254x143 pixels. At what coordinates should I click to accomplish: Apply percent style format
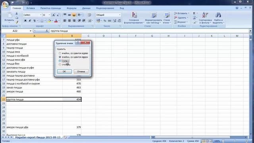tap(105, 21)
